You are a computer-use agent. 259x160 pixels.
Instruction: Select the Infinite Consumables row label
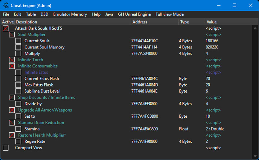(38, 66)
